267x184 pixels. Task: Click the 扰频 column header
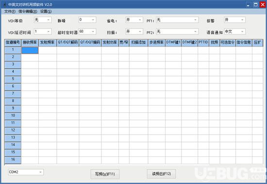[x=215, y=43]
